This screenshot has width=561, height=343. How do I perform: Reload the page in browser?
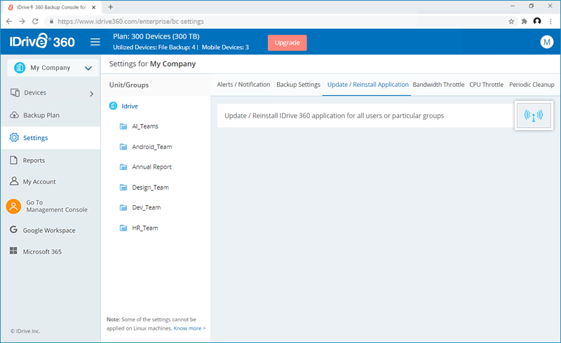(x=35, y=22)
